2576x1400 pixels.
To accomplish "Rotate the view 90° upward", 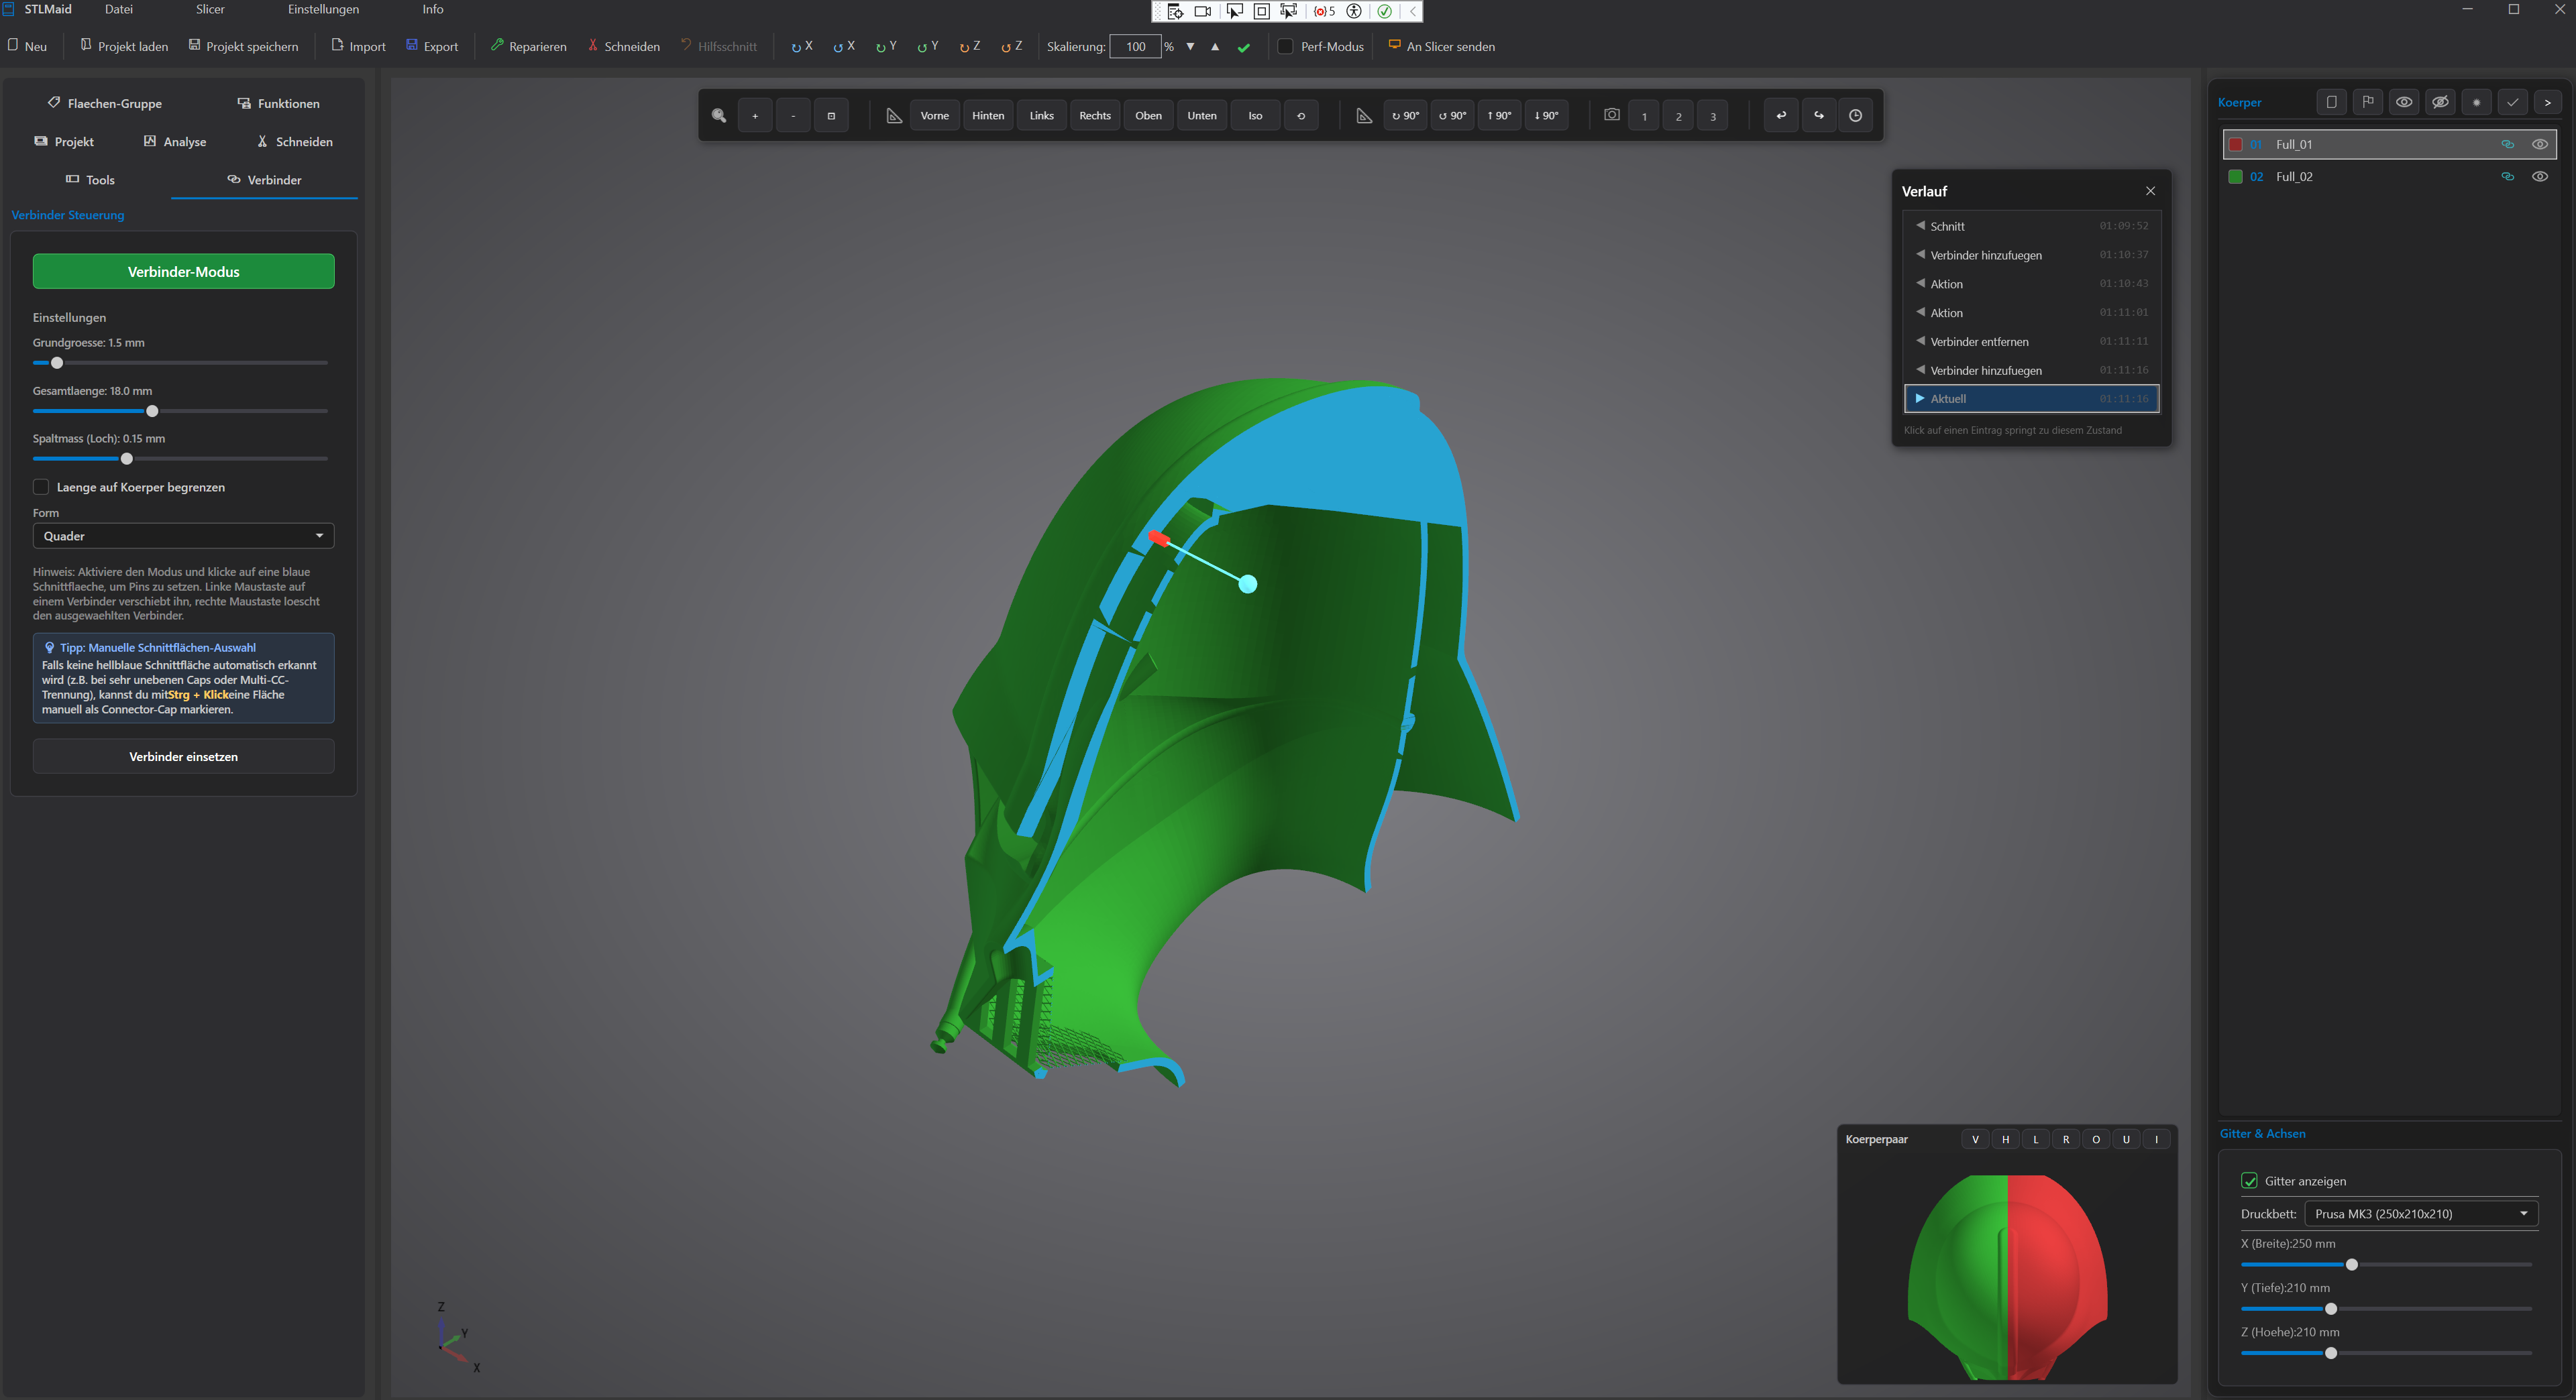I will coord(1500,116).
